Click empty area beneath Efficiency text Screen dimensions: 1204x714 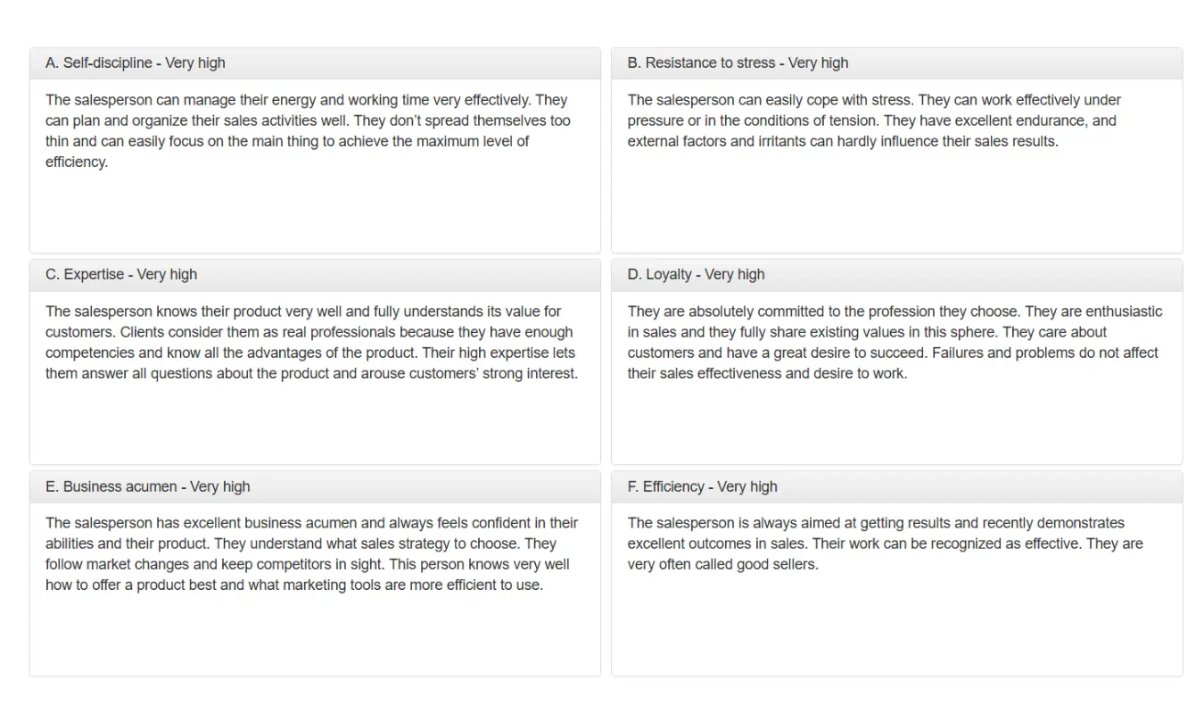[x=896, y=625]
